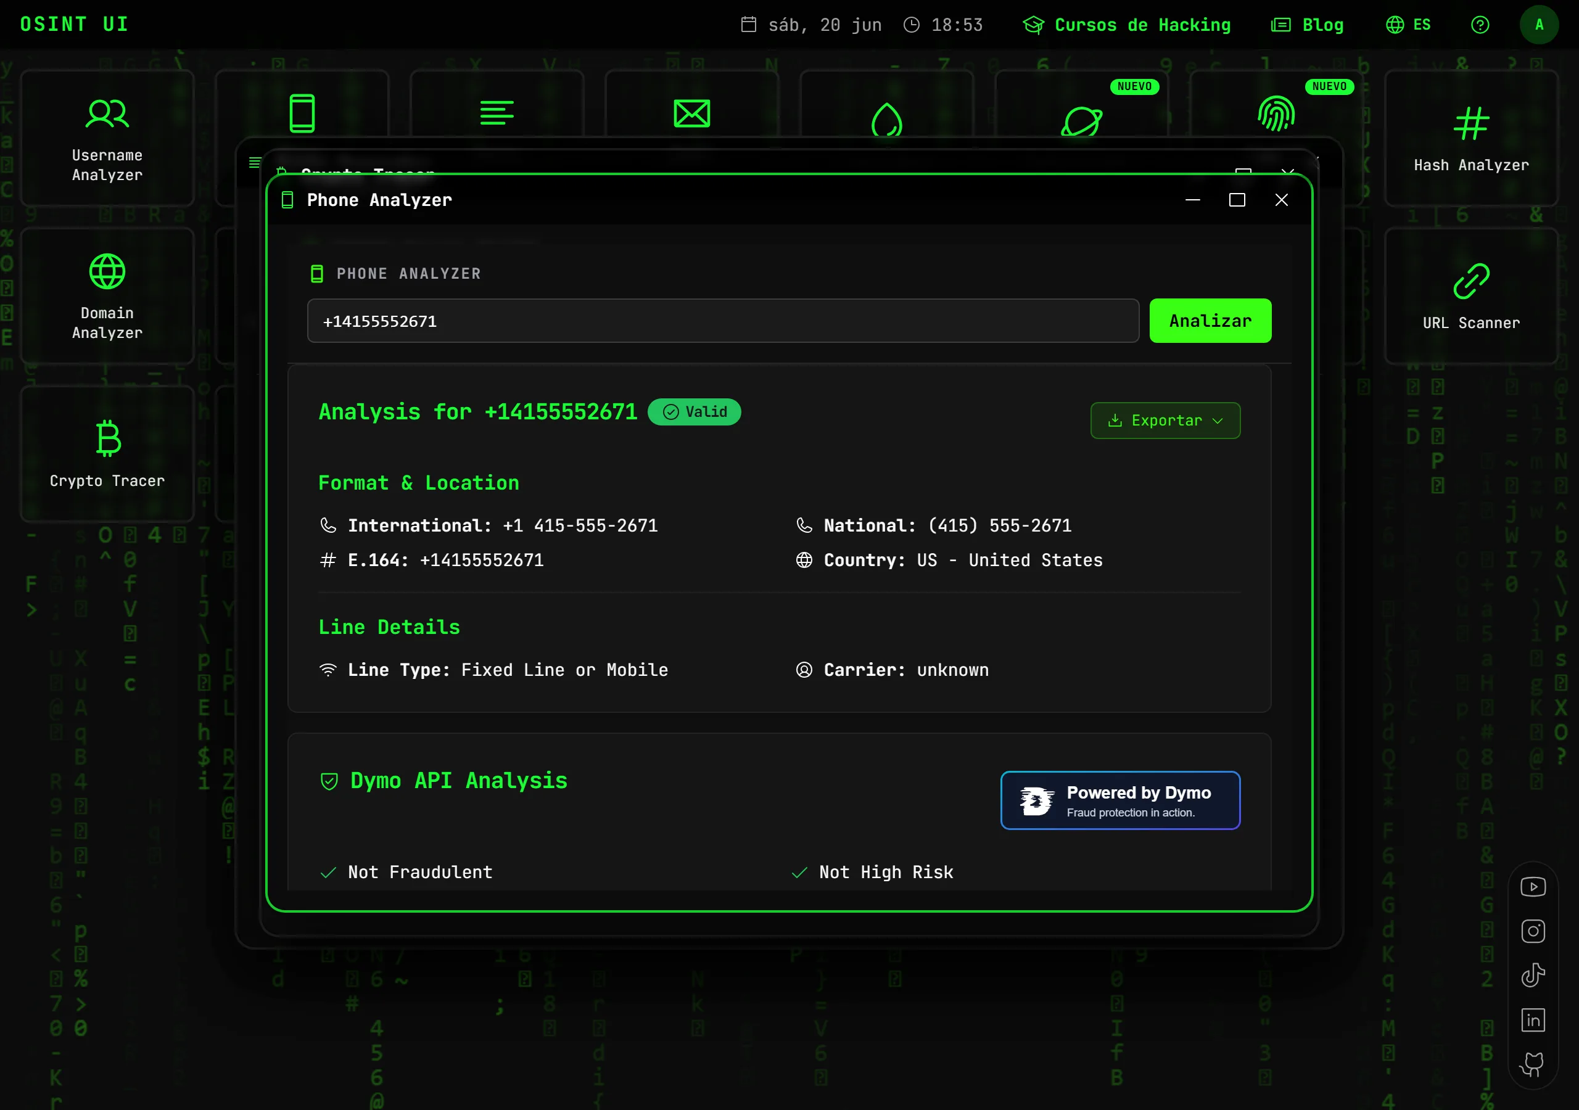Open the GitHub social link

[x=1533, y=1064]
